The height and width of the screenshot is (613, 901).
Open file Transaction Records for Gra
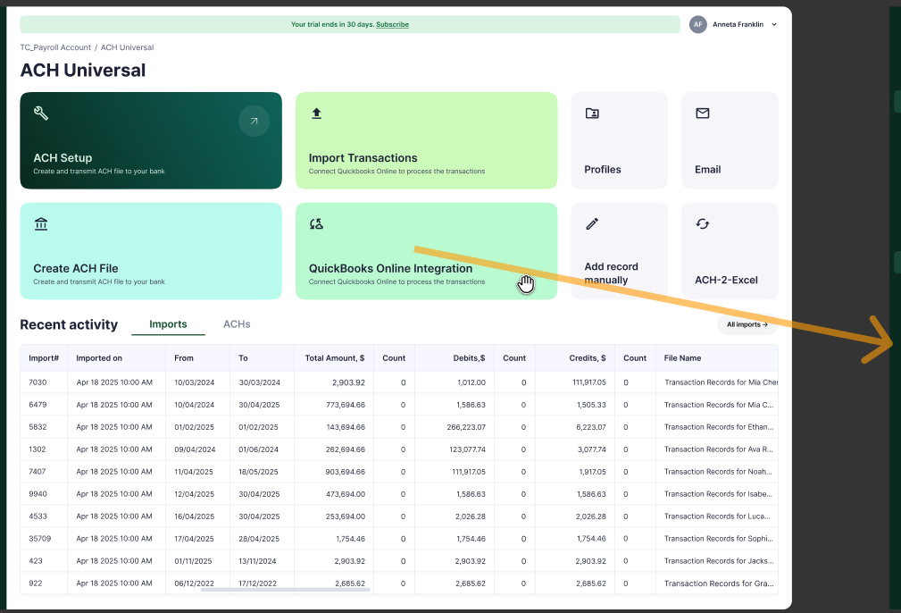click(x=719, y=584)
